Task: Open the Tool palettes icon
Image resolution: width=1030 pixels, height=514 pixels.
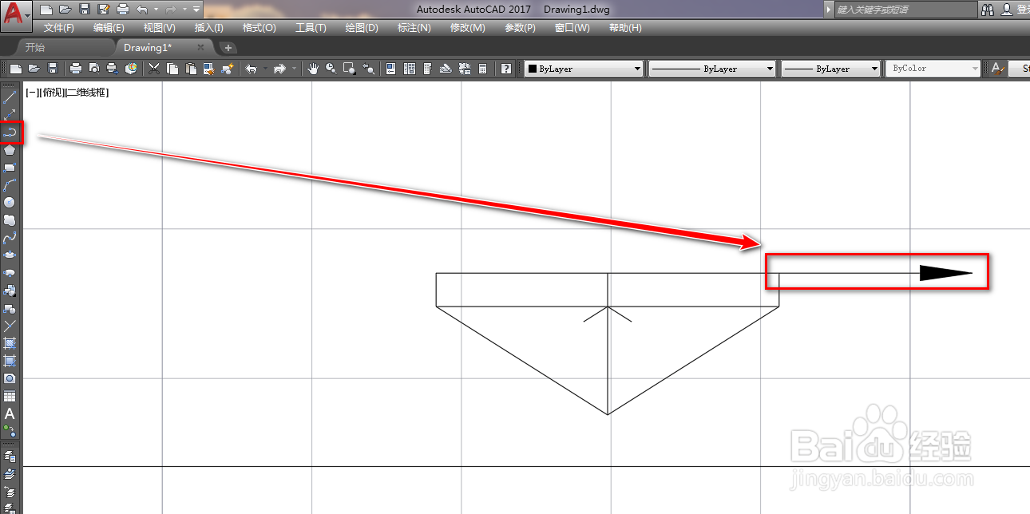Action: [427, 69]
